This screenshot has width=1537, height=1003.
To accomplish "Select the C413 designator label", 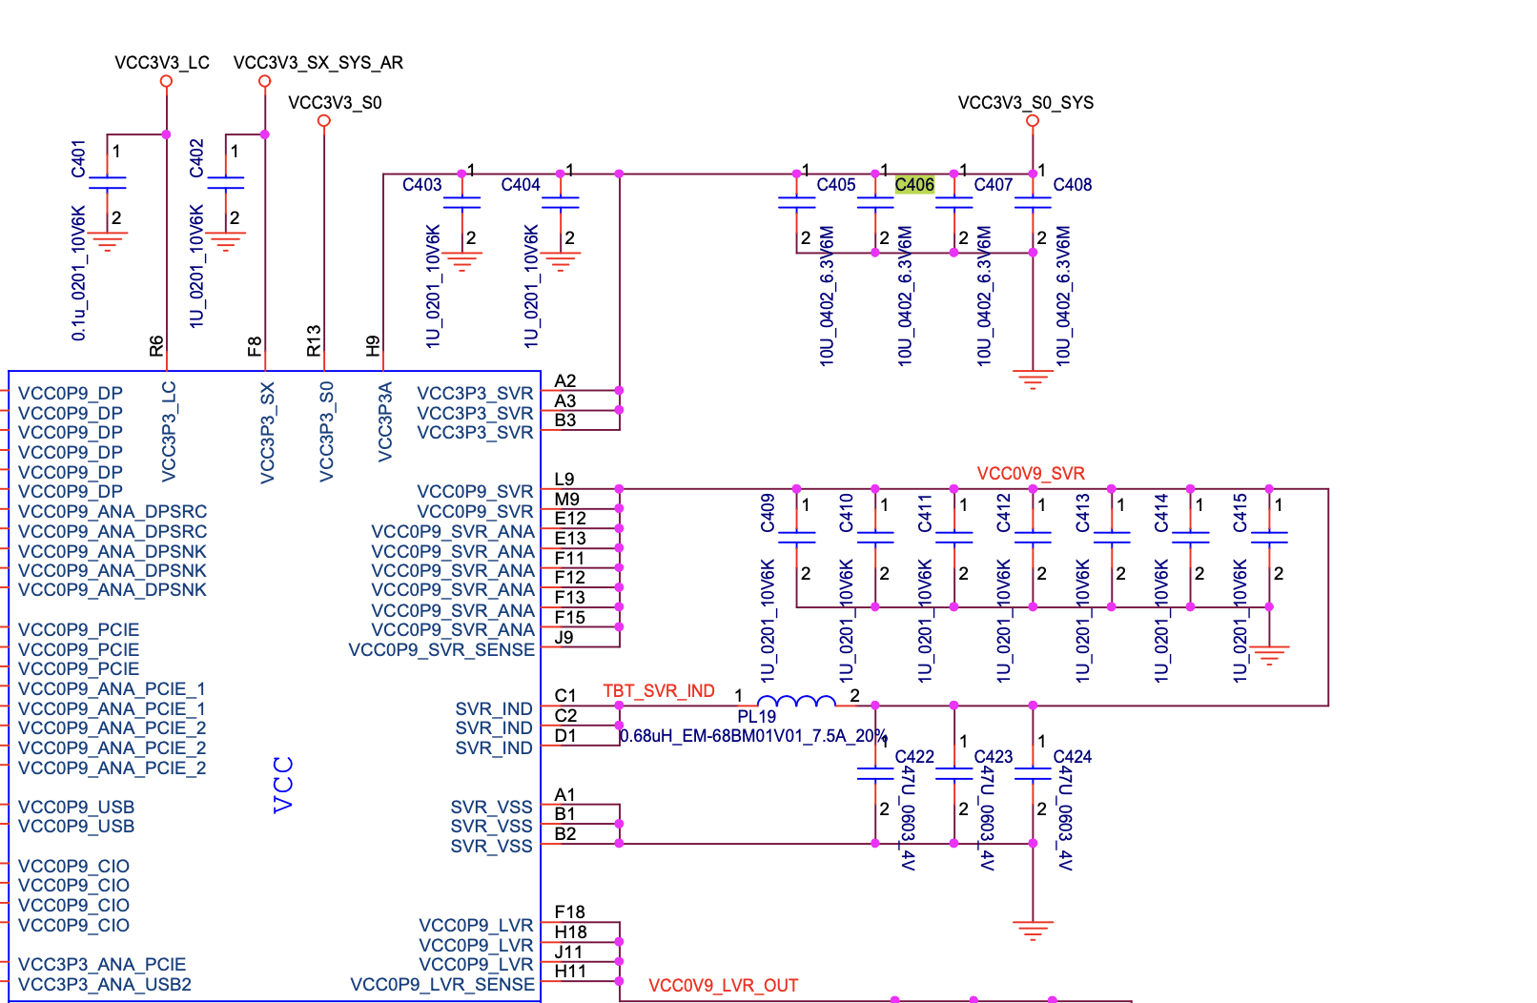I will 1082,513.
